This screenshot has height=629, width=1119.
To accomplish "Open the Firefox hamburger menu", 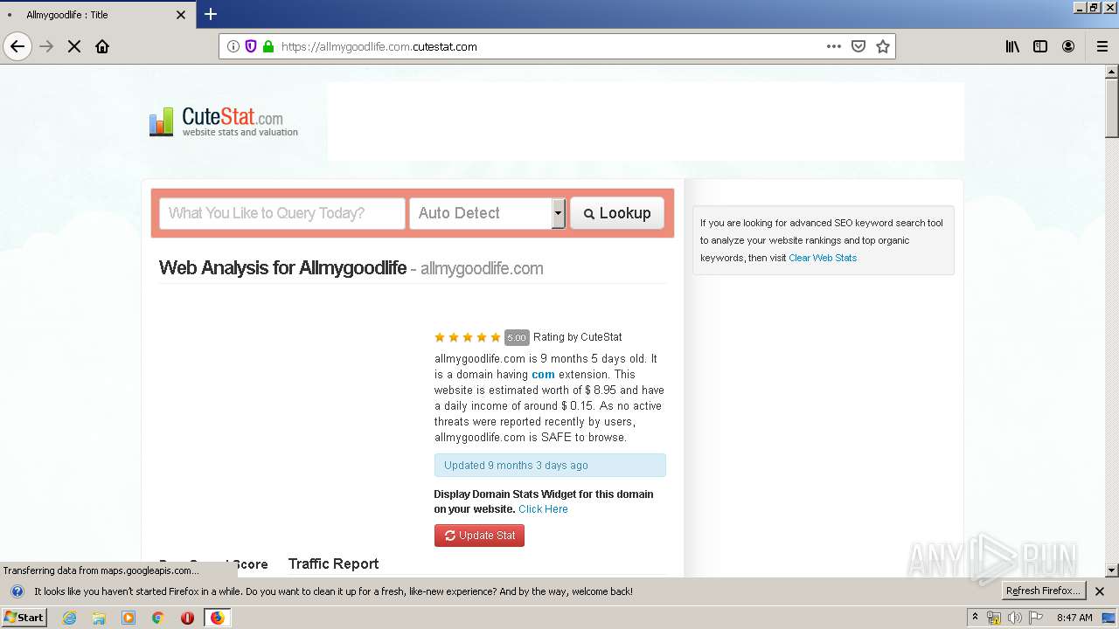I will (x=1102, y=46).
